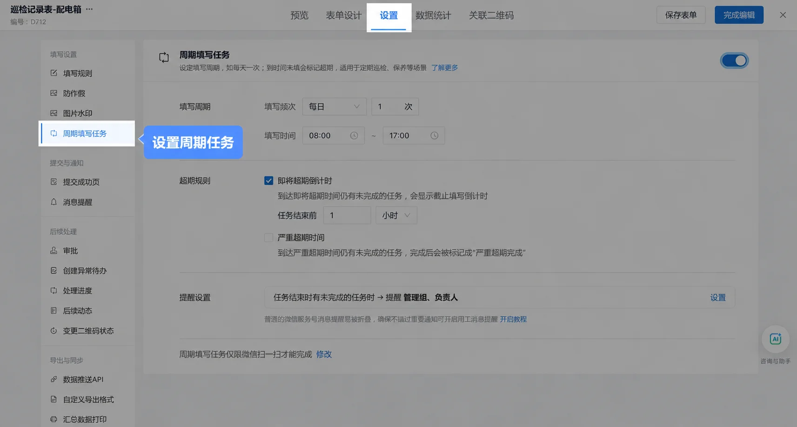797x427 pixels.
Task: Open the 数据统计 tab
Action: click(433, 15)
